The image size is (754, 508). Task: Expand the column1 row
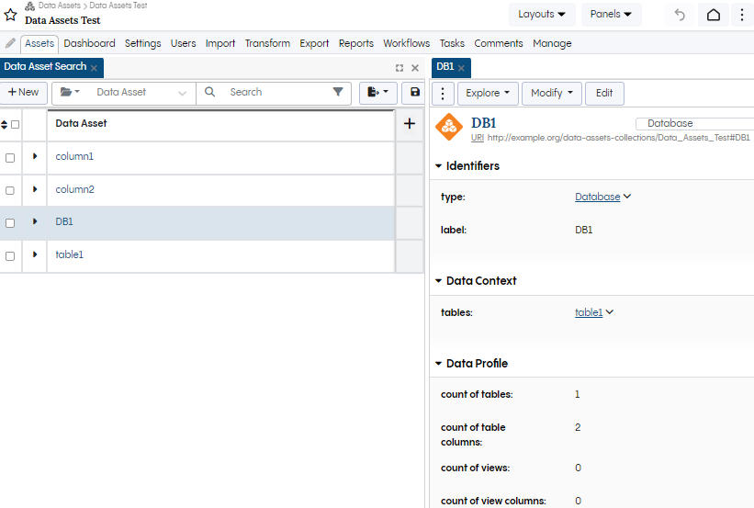tap(35, 156)
